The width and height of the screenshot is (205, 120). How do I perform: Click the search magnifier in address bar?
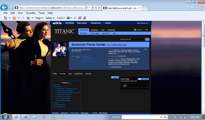(86, 8)
